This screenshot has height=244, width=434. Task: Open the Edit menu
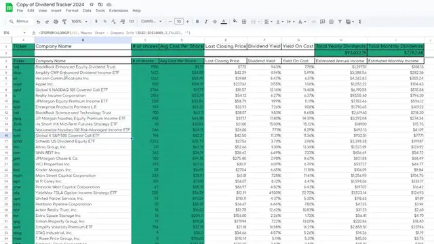(x=31, y=11)
